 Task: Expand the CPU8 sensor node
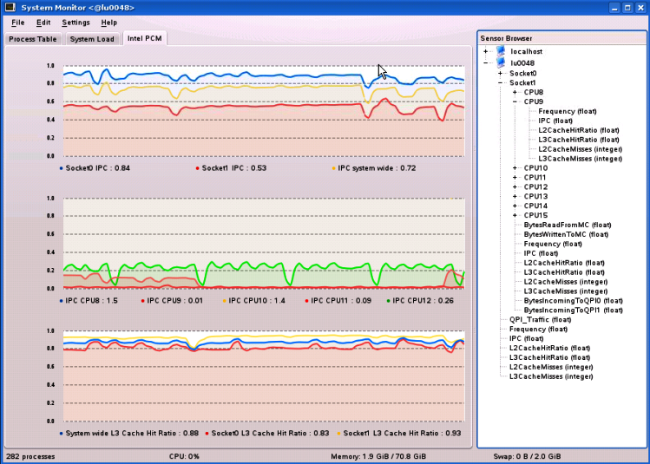click(515, 92)
